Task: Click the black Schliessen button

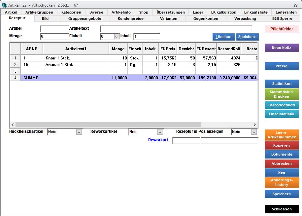Action: (282, 209)
